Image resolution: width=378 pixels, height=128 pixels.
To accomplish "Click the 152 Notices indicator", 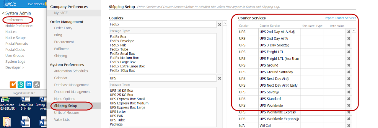I will tap(36, 4).
